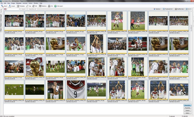Open the Archives menu
The image size is (194, 117).
pos(25,3)
